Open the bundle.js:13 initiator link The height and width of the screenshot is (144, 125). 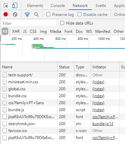[x=103, y=124]
